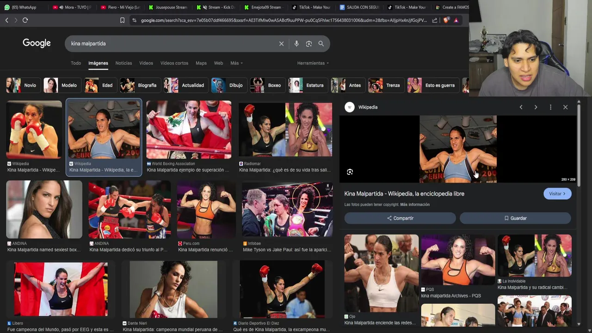Open the Todo search results tab

76,63
